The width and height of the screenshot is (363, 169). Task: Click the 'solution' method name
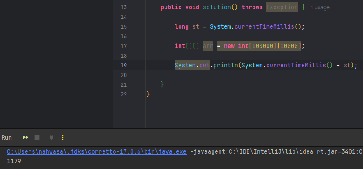pyautogui.click(x=217, y=7)
